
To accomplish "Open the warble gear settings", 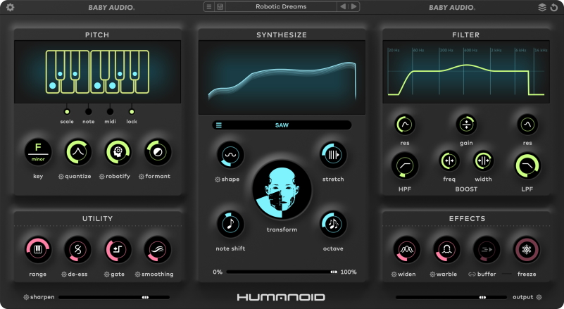I will (432, 275).
